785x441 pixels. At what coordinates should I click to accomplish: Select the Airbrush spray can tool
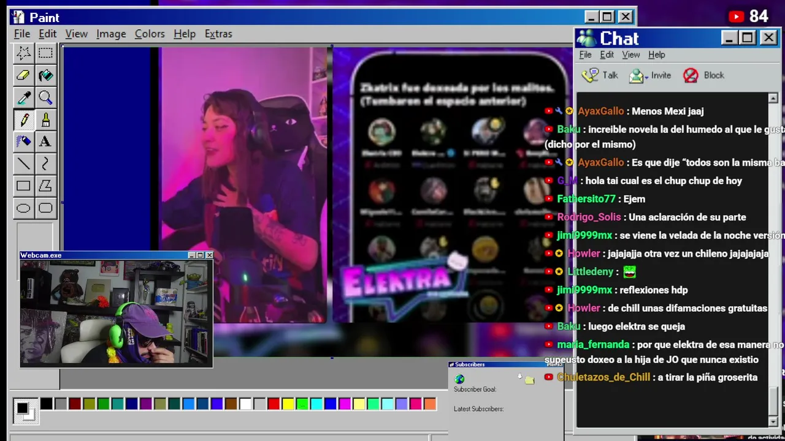[x=23, y=141]
